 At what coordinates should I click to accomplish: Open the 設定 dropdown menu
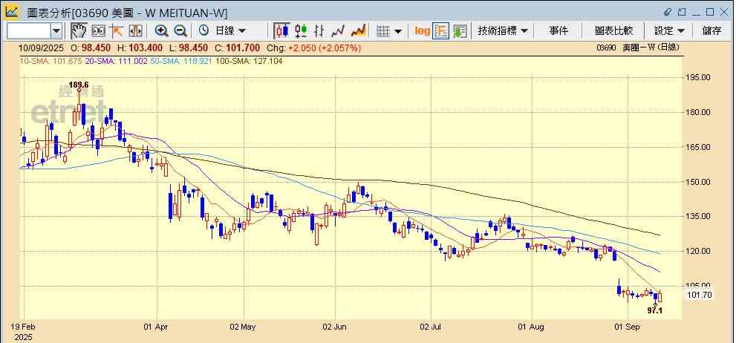tap(670, 31)
